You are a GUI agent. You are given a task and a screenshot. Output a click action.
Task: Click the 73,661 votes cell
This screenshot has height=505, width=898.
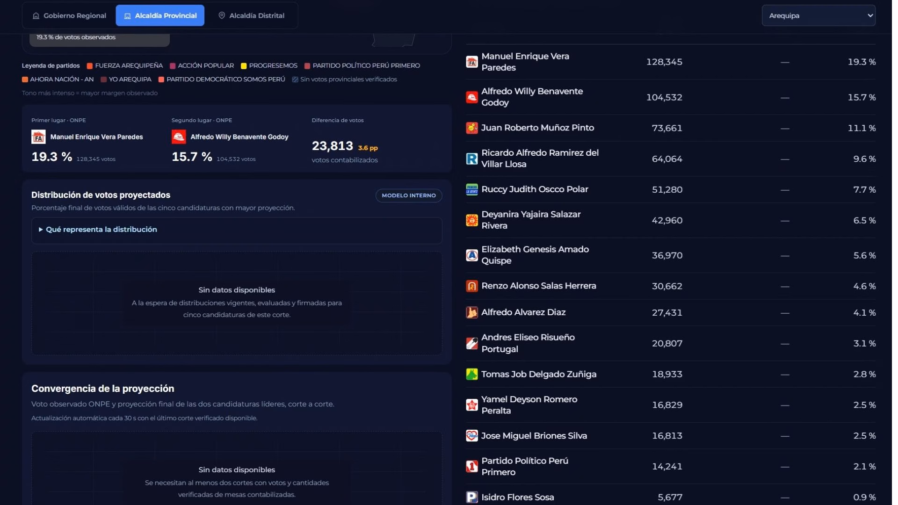tap(667, 128)
